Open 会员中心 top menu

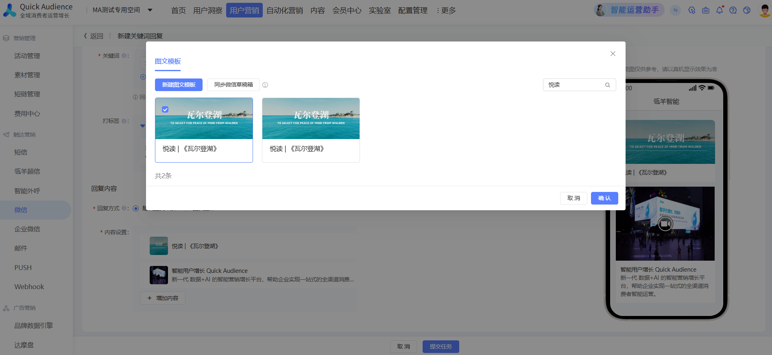point(347,11)
